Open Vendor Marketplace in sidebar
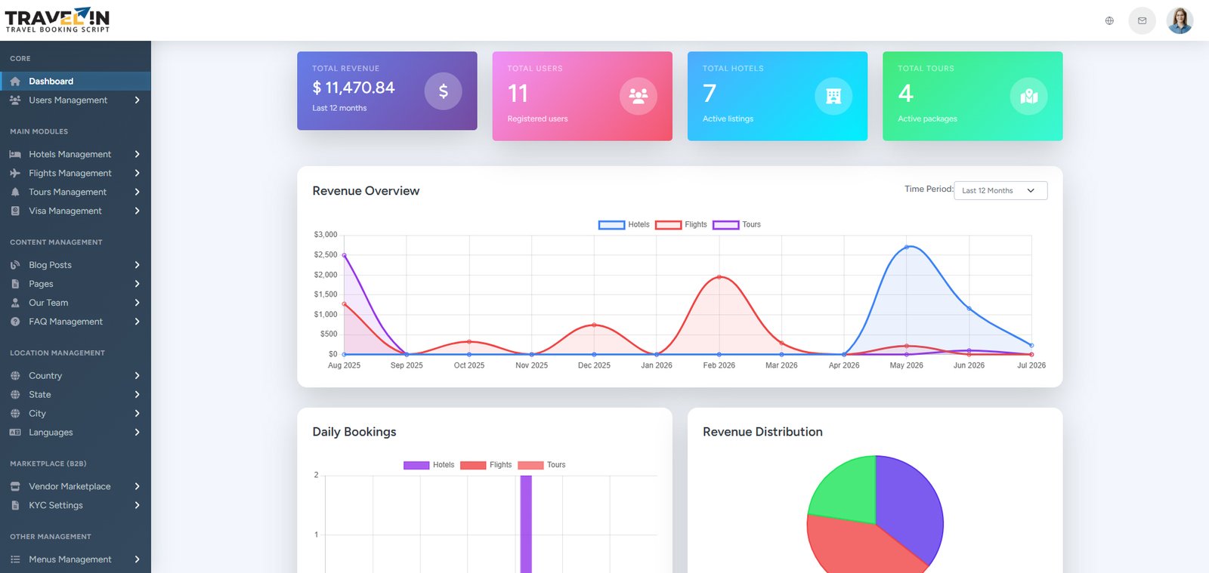Screen dimensions: 1209x573 (x=76, y=487)
